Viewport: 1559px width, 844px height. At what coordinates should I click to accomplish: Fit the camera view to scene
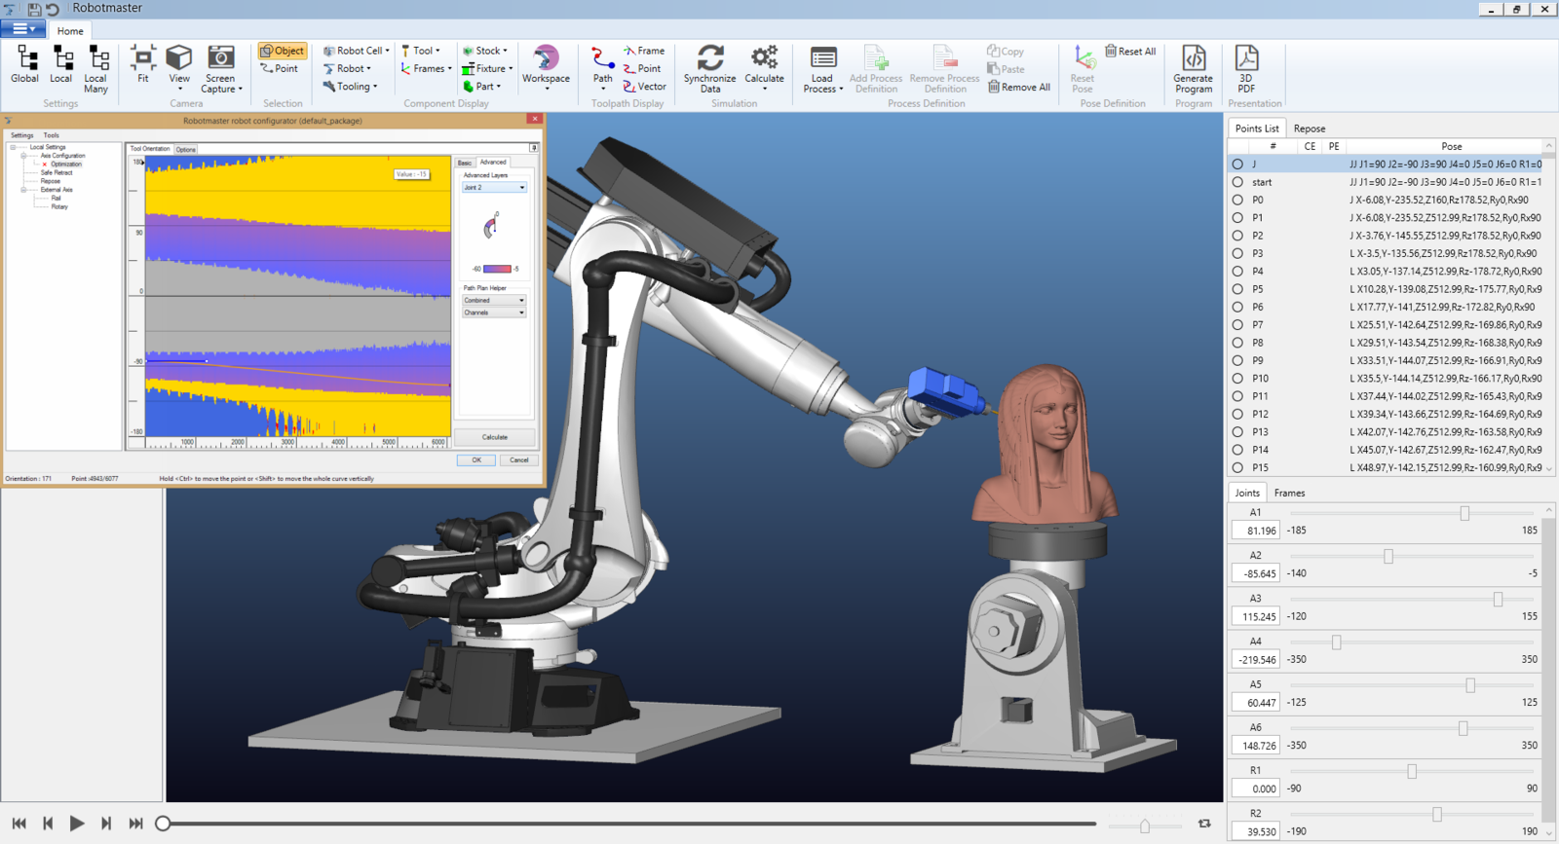[x=143, y=65]
